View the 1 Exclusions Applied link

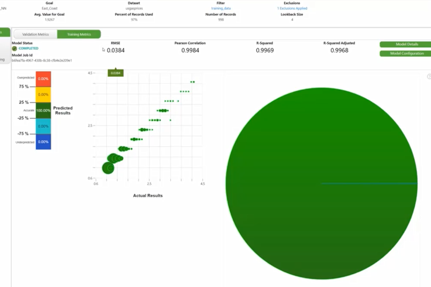pos(292,8)
